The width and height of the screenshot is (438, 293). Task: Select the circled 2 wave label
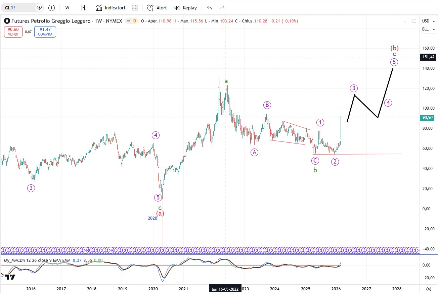335,162
